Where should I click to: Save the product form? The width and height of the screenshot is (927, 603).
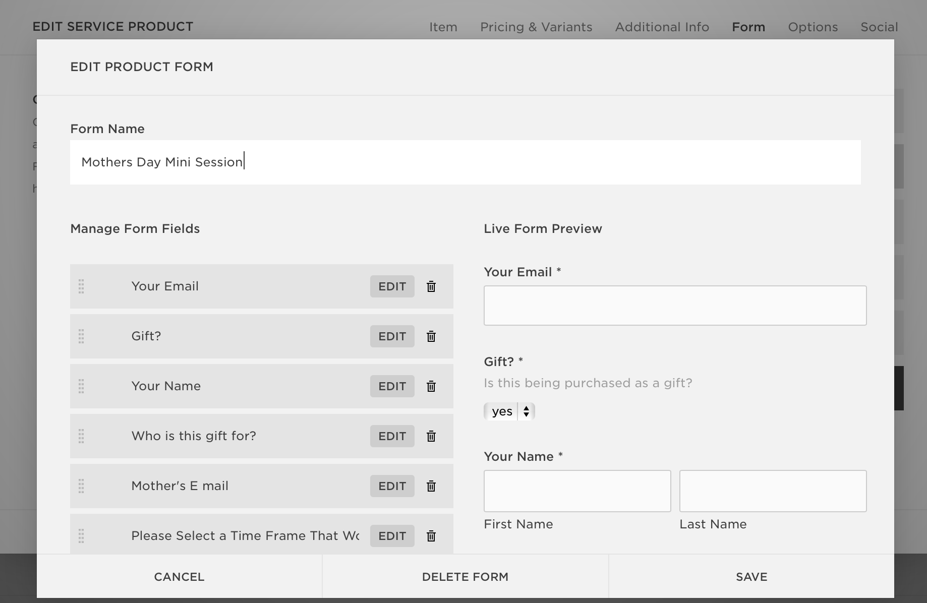point(751,576)
